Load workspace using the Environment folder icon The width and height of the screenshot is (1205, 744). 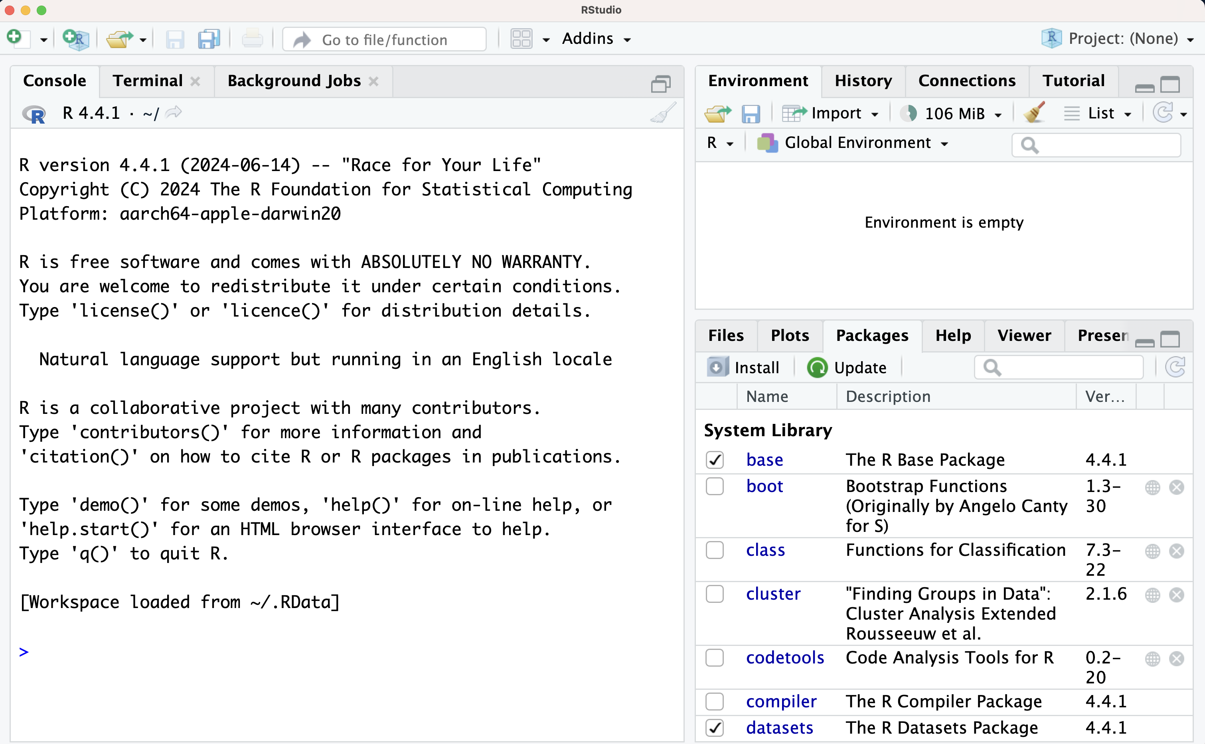(x=717, y=114)
